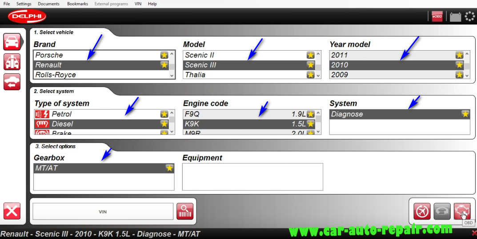Select Diesel type of system
The image size is (477, 239).
pos(101,124)
